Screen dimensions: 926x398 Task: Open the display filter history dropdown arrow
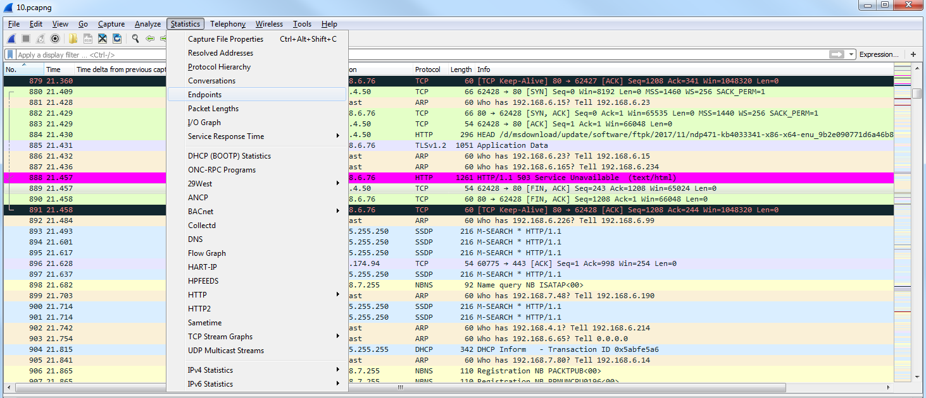[x=852, y=55]
